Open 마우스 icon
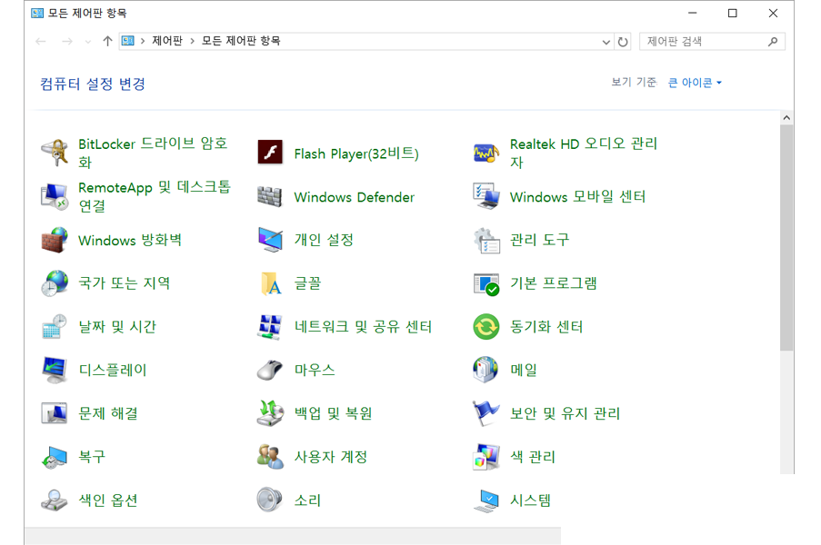 [270, 371]
